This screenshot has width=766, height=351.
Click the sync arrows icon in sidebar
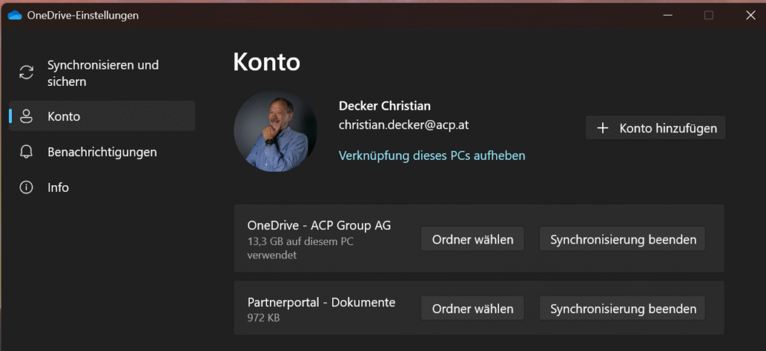click(x=27, y=73)
